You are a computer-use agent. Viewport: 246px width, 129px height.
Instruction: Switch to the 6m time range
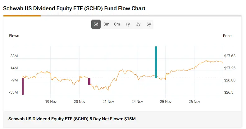tap(117, 24)
